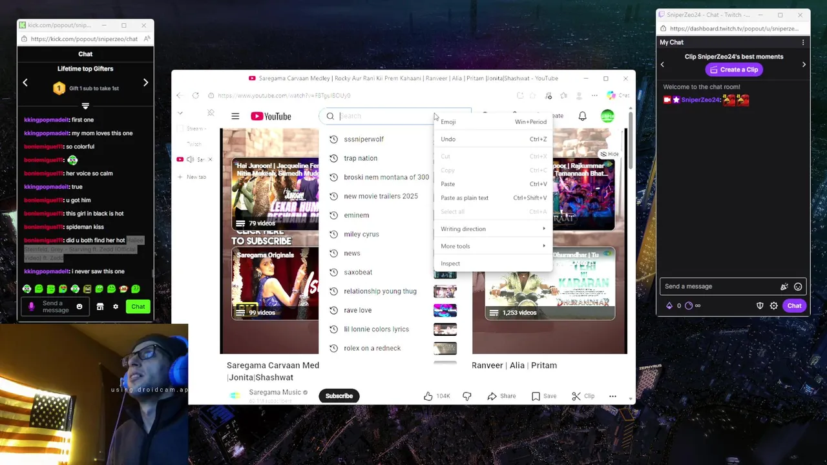
Task: Choose Paste in the context menu
Action: (x=493, y=184)
